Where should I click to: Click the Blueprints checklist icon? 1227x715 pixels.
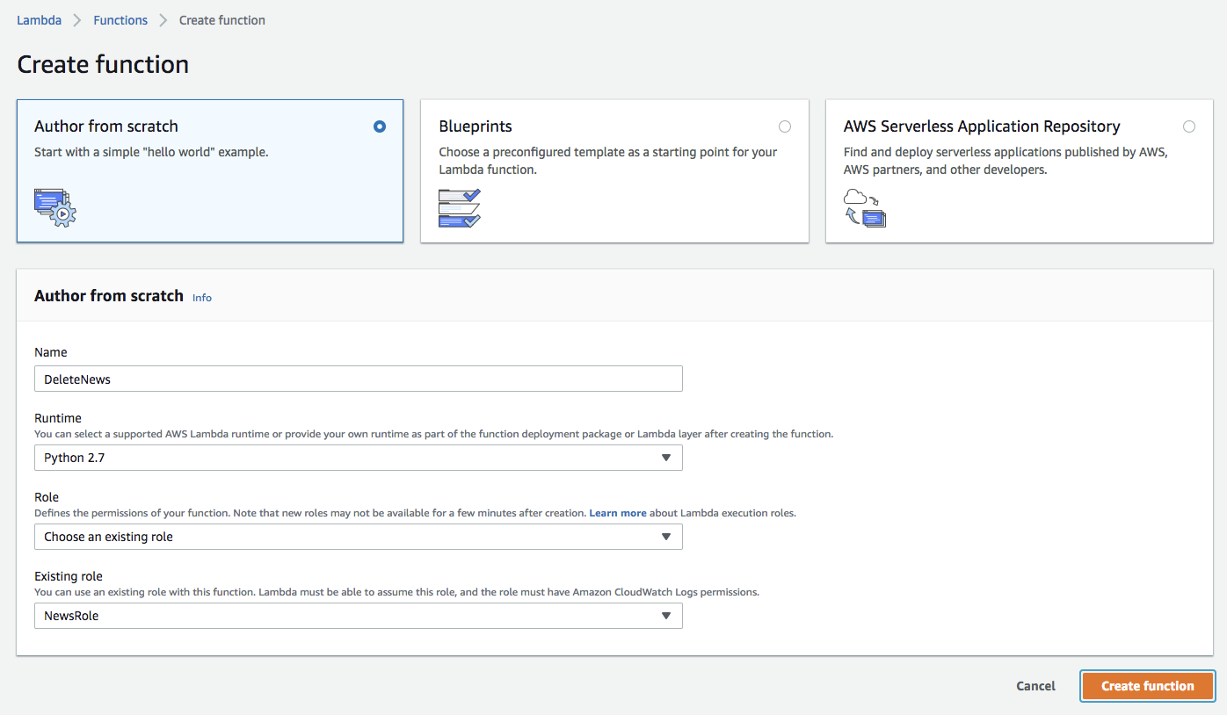[460, 208]
